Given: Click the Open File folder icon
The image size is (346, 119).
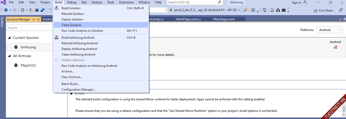Looking at the screenshot, I should coord(31,10).
